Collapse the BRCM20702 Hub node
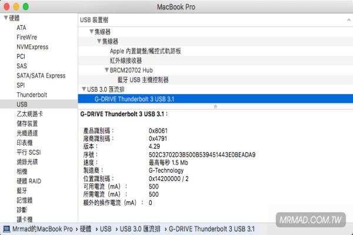The height and width of the screenshot is (235, 353). [x=107, y=70]
